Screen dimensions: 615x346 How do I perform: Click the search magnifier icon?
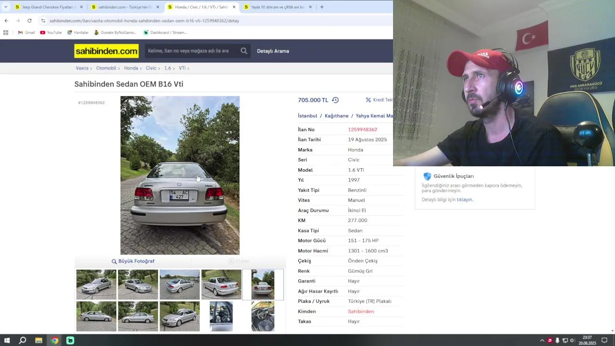click(244, 51)
